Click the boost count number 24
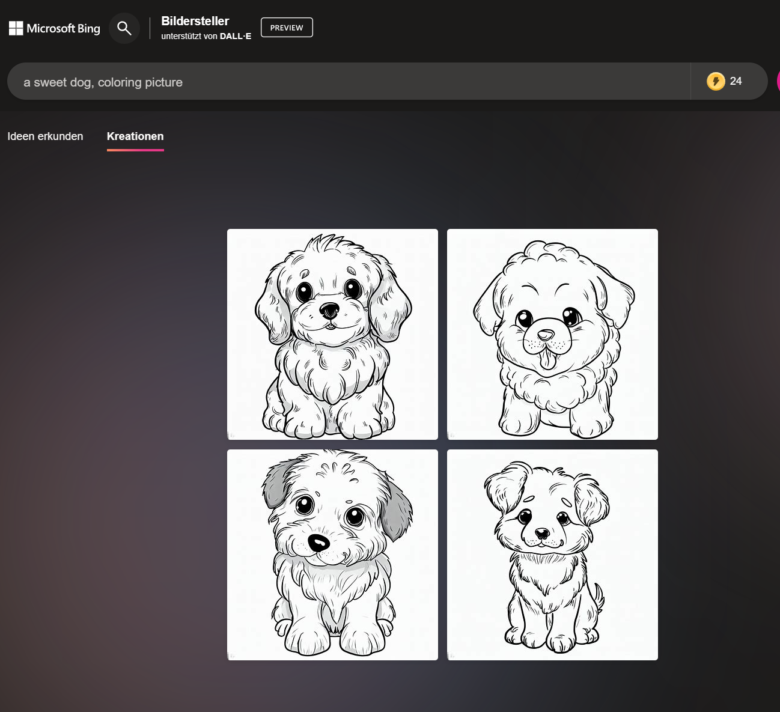Screen dimensions: 780x712 (x=736, y=81)
